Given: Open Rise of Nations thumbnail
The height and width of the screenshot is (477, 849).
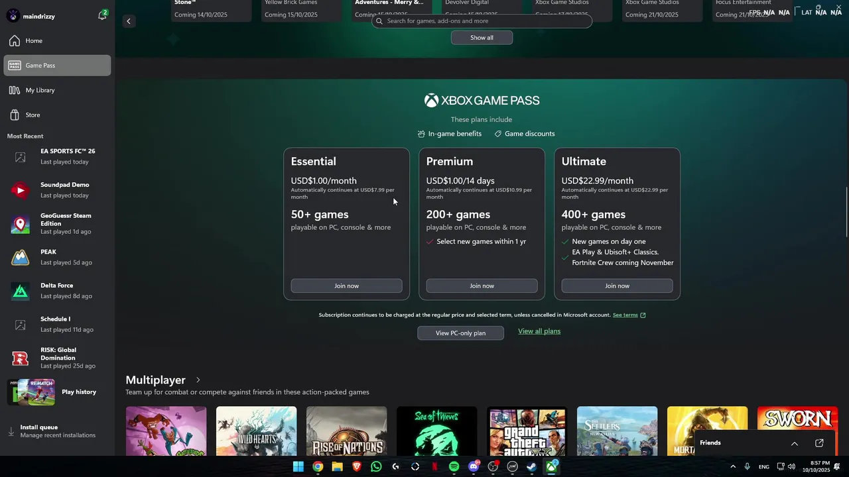Looking at the screenshot, I should click(x=346, y=431).
